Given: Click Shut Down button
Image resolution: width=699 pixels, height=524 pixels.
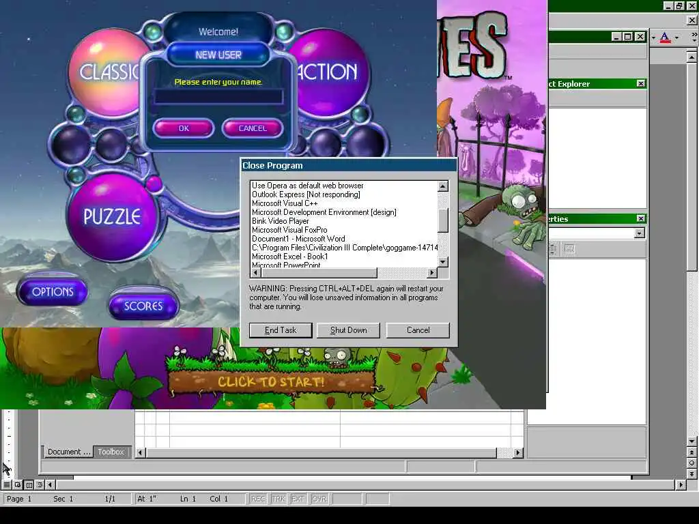Looking at the screenshot, I should [x=349, y=330].
